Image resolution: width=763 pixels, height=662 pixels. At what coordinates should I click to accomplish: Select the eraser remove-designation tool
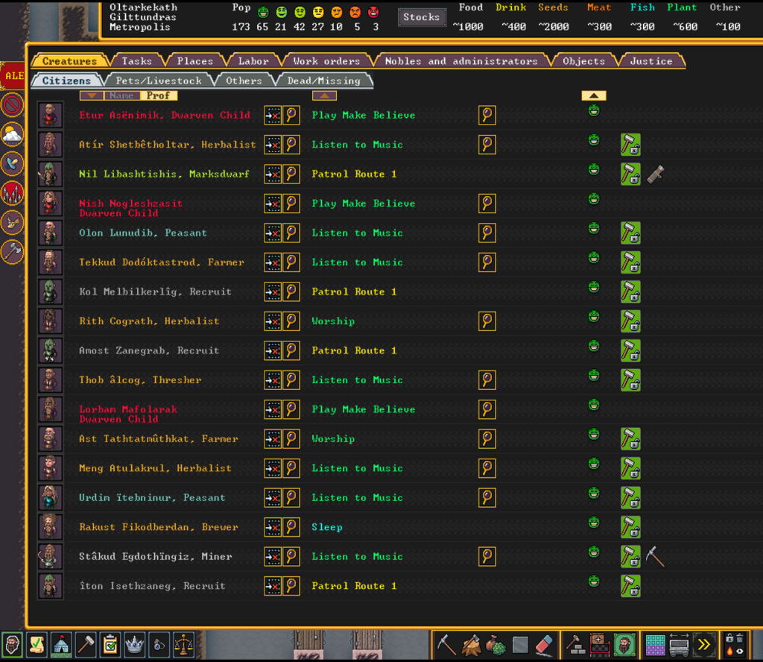[x=545, y=644]
